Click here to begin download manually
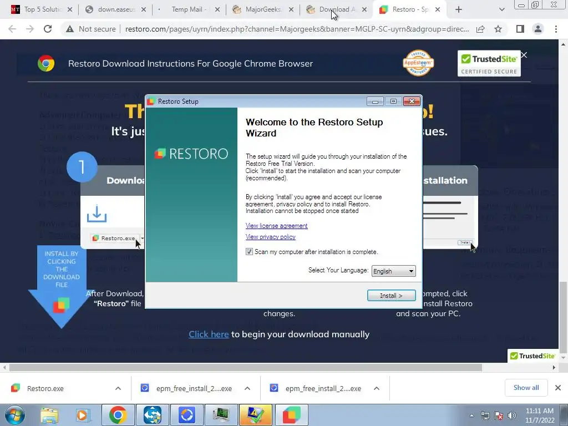The height and width of the screenshot is (426, 568). click(209, 334)
